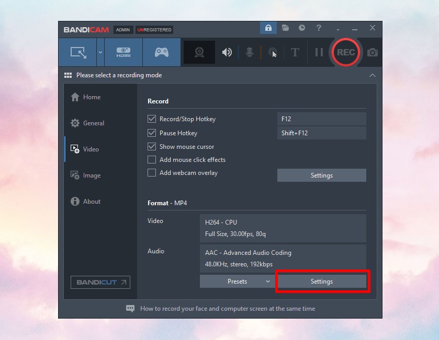Toggle the webcam overlay icon in toolbar
Viewport: 439px width, 340px height.
(199, 52)
